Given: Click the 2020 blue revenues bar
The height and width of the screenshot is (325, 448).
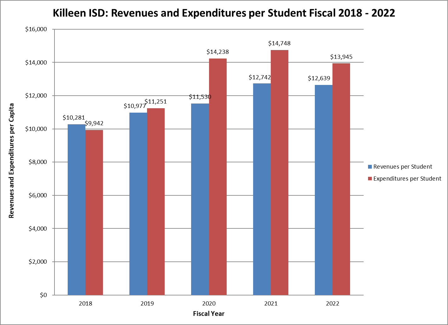Looking at the screenshot, I should (x=200, y=199).
